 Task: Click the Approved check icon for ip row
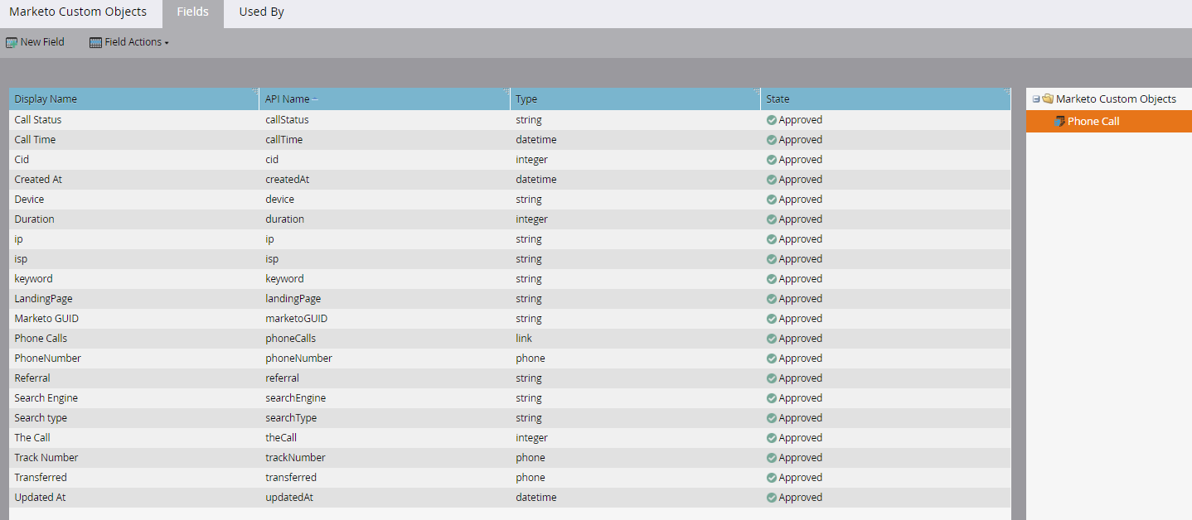pyautogui.click(x=772, y=239)
